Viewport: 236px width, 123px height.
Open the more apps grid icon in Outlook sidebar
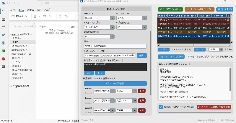point(3,67)
